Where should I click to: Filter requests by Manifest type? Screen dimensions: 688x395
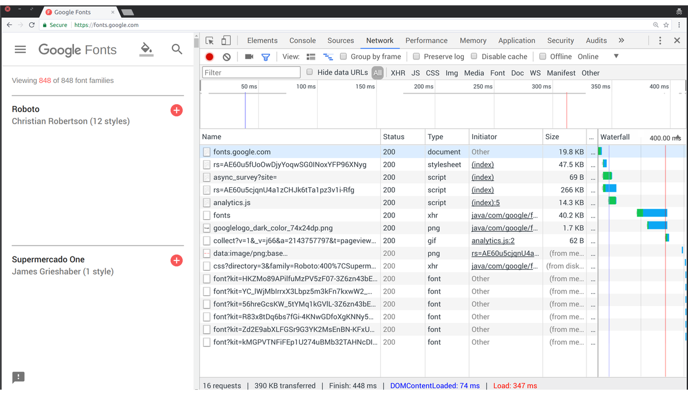(x=561, y=73)
